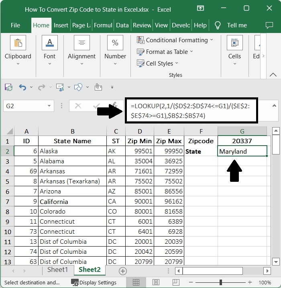Open the Insert ribbon tab
This screenshot has width=281, height=288.
coord(61,25)
